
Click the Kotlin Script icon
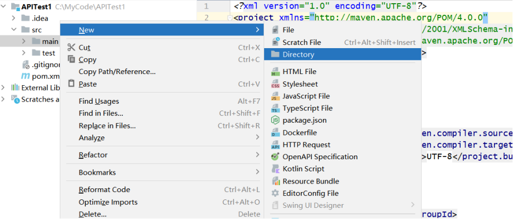click(275, 169)
